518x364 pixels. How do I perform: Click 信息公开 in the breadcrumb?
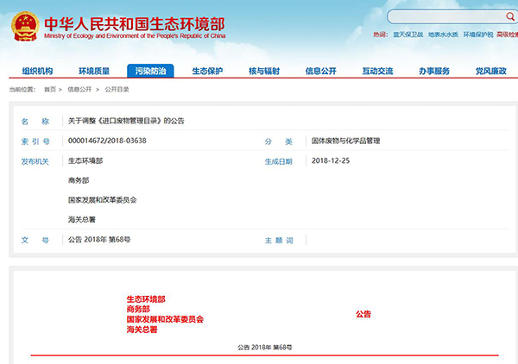point(79,90)
